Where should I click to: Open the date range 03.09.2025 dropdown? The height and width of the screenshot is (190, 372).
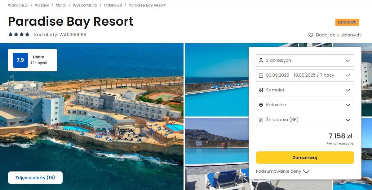(305, 75)
